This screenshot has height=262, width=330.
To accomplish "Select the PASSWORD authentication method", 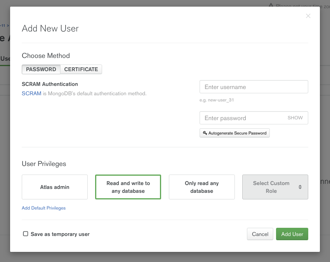I will point(41,69).
